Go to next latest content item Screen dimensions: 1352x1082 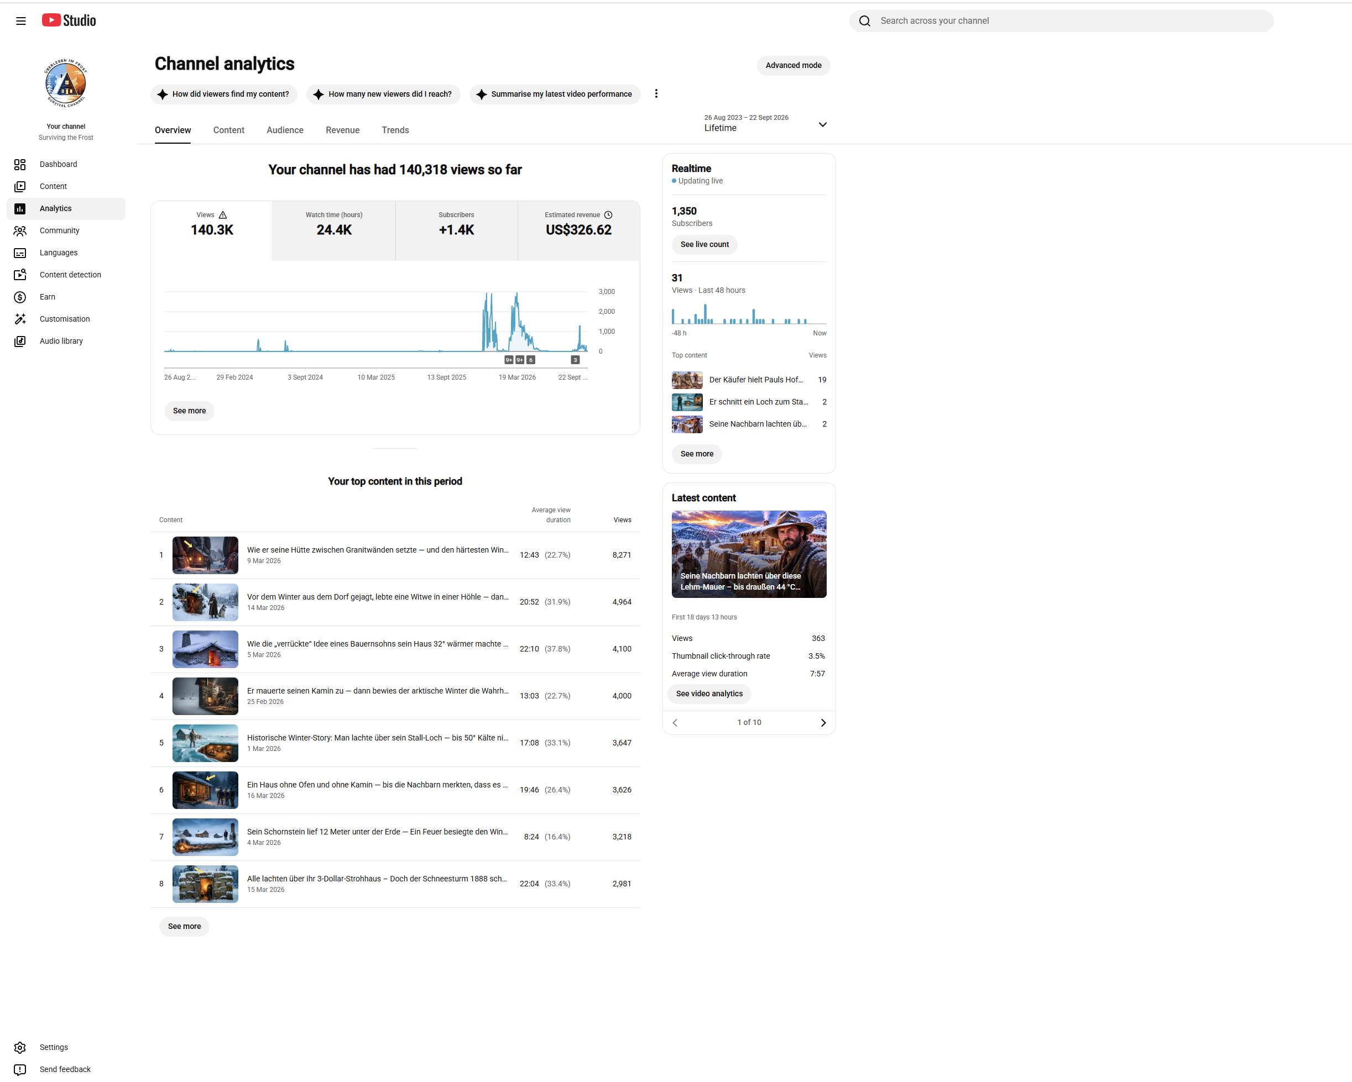(x=823, y=722)
